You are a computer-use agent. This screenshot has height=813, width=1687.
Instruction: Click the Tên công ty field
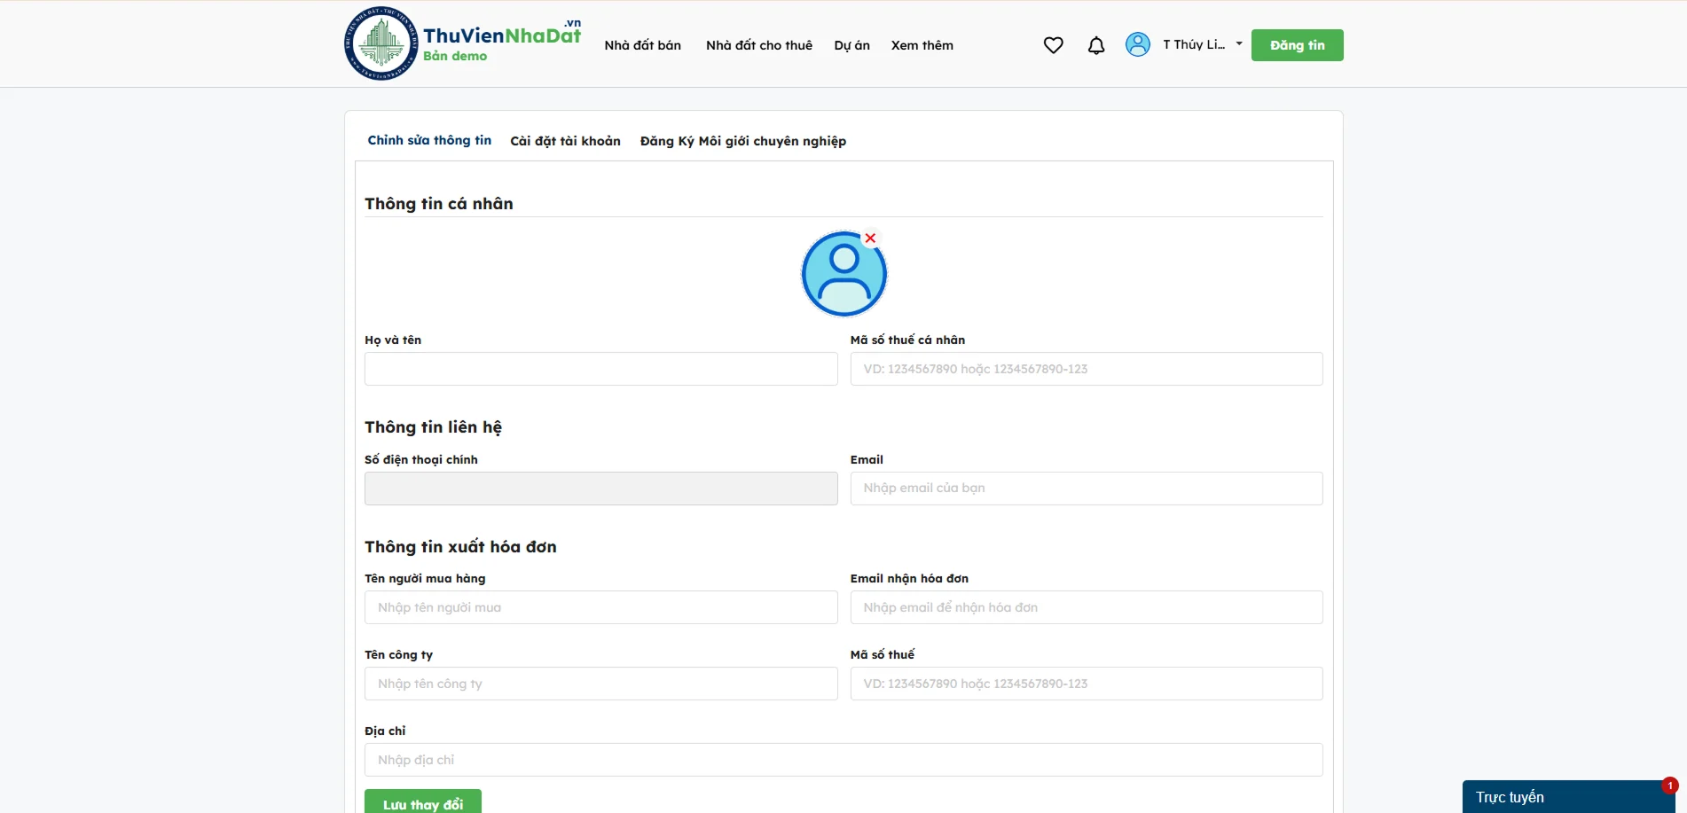(x=600, y=684)
